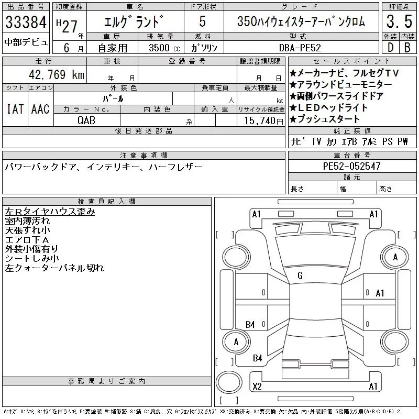Select the fuel type ガソリン

pyautogui.click(x=204, y=48)
